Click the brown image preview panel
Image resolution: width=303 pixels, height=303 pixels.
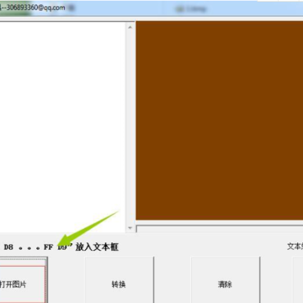[x=220, y=120]
